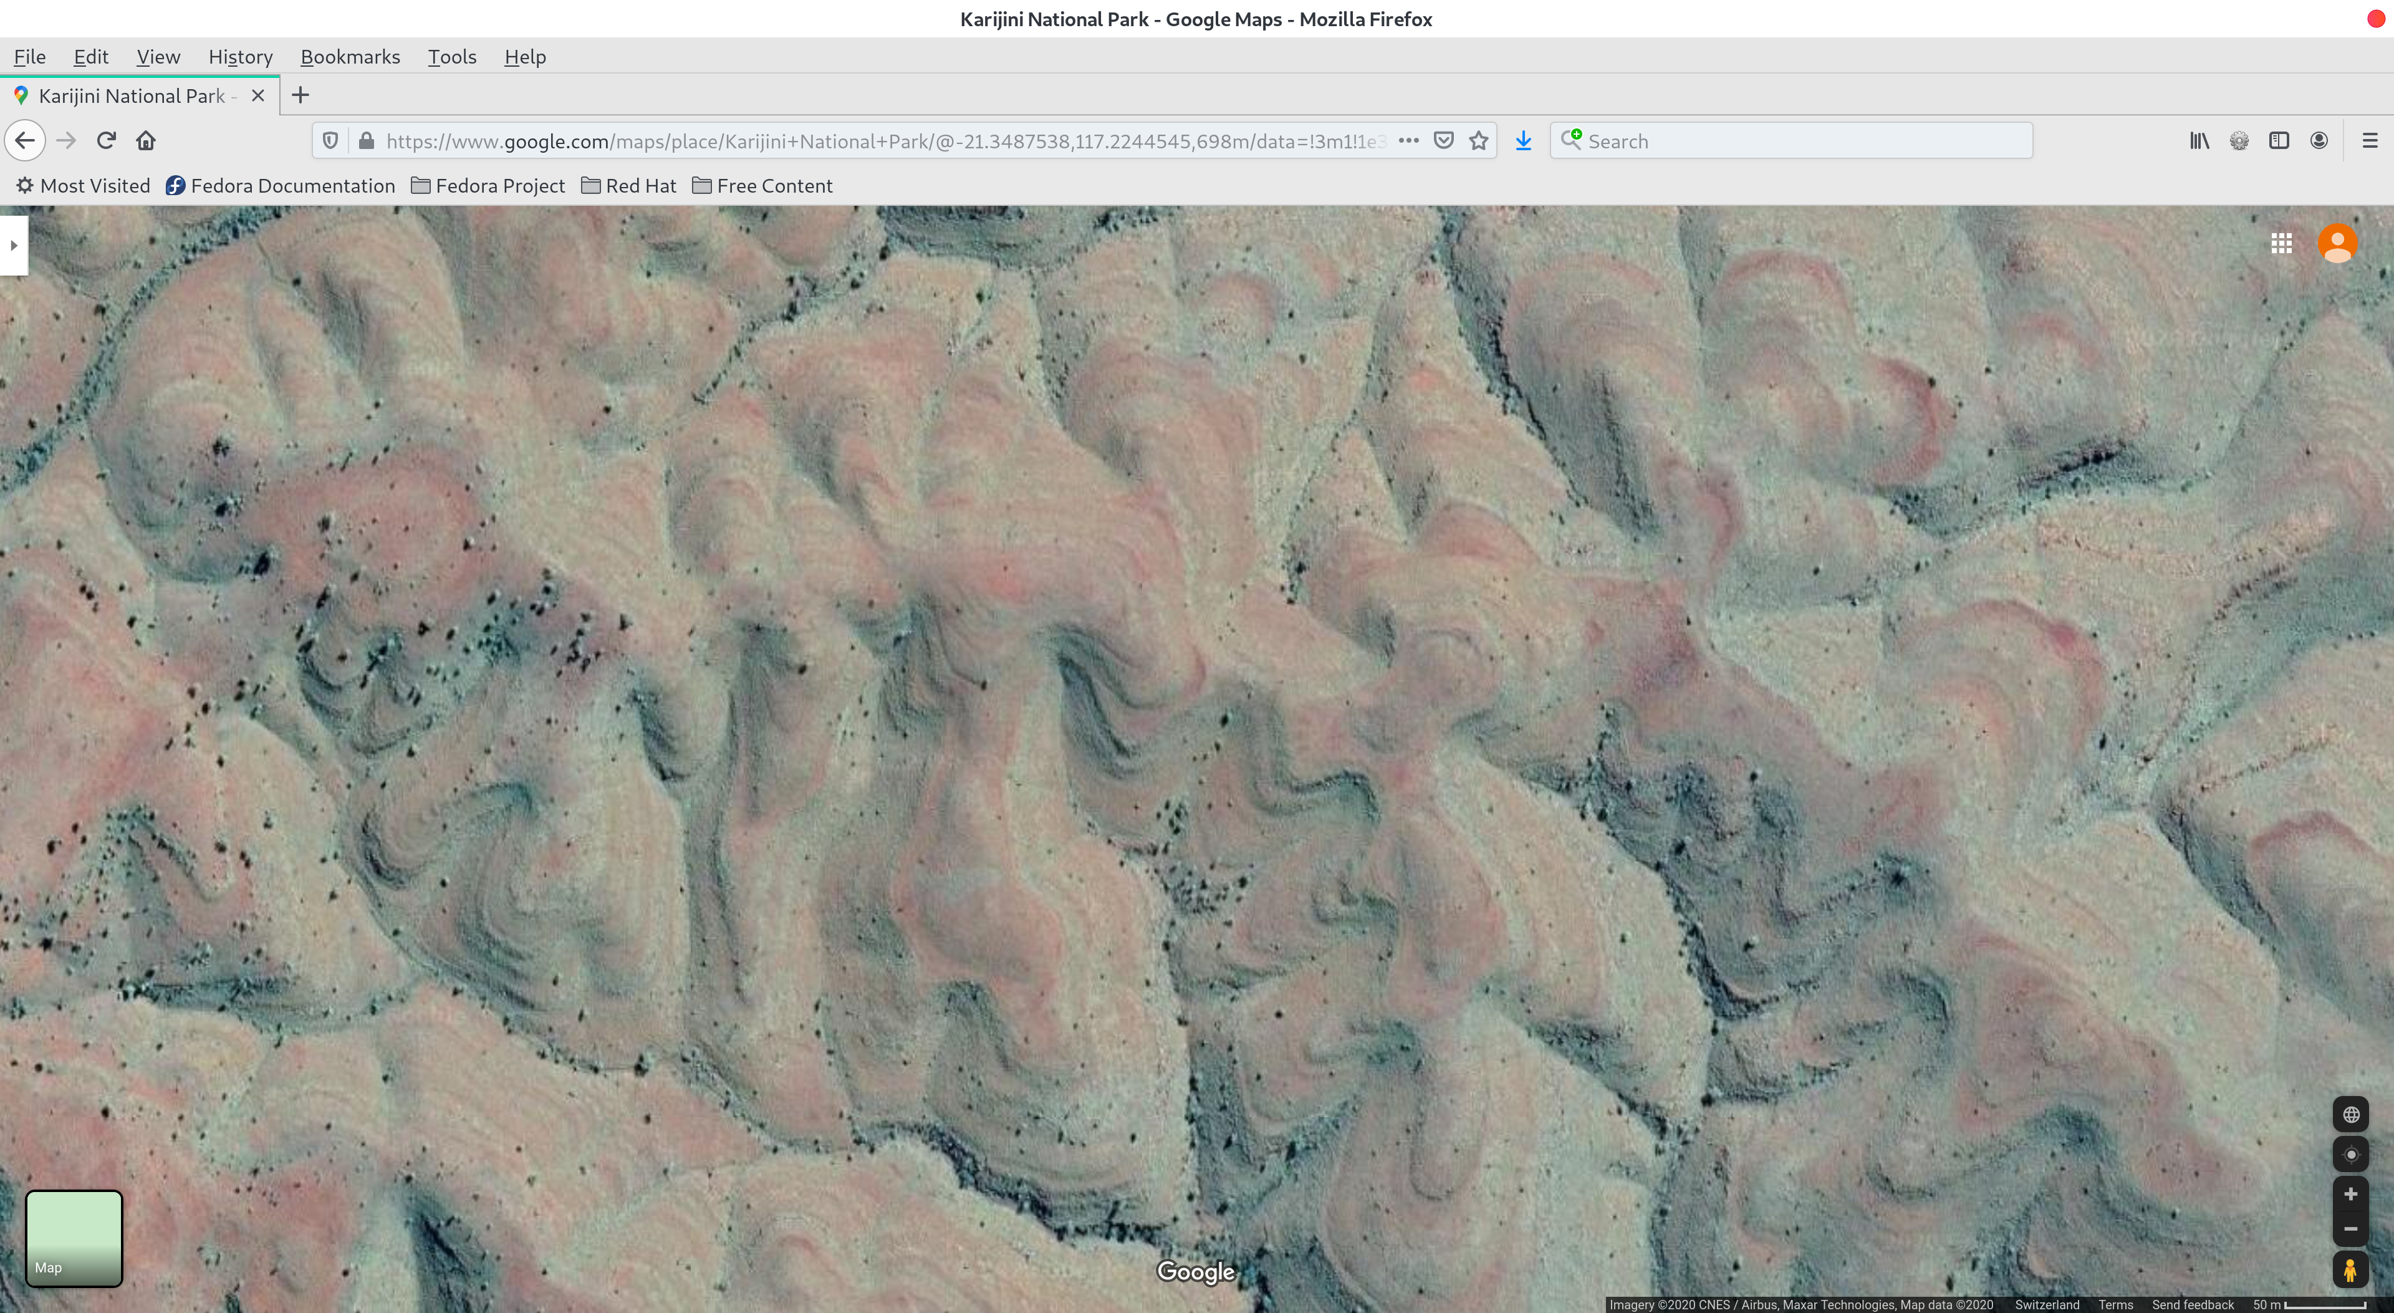
Task: Show the sidebars toggle
Action: pos(2279,142)
